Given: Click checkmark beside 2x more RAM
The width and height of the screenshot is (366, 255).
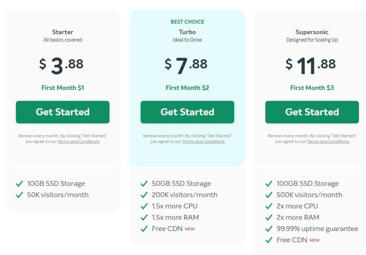Looking at the screenshot, I should pyautogui.click(x=269, y=217).
